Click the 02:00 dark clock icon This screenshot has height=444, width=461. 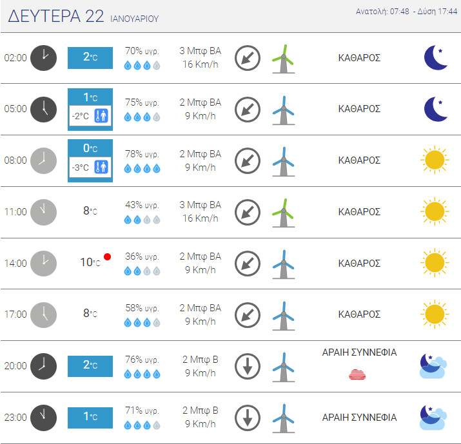[x=44, y=57]
